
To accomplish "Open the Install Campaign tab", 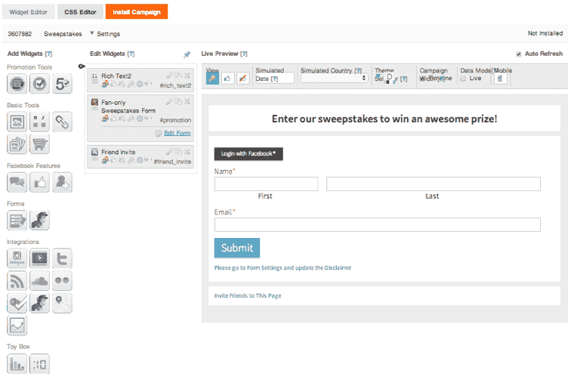I will coord(137,11).
